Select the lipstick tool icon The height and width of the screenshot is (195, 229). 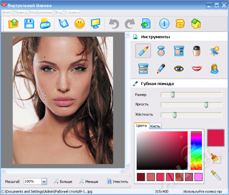point(143,51)
